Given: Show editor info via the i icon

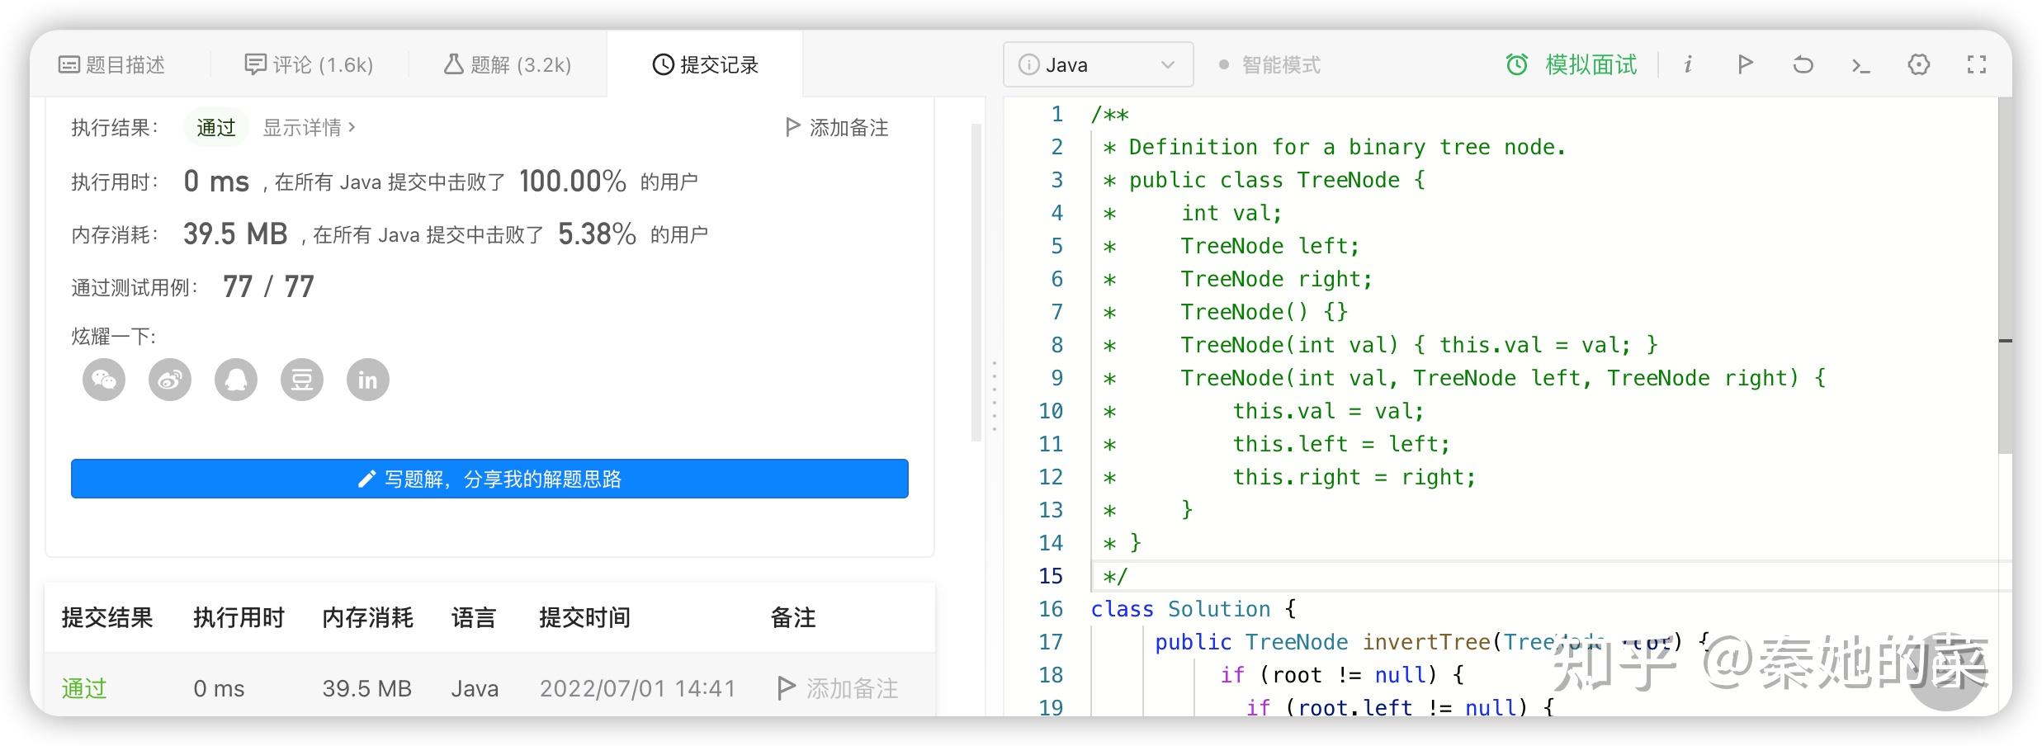Looking at the screenshot, I should point(1688,64).
